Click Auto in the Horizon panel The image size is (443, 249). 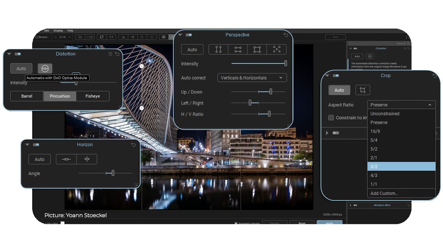click(x=39, y=159)
